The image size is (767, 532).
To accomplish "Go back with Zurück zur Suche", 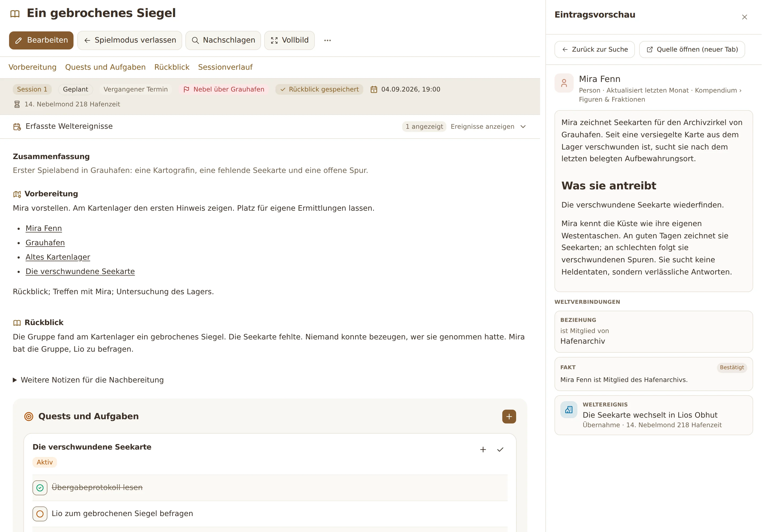I will coord(594,50).
